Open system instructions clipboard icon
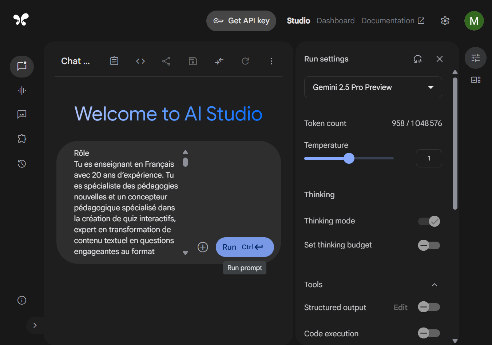The image size is (492, 345). (x=114, y=61)
